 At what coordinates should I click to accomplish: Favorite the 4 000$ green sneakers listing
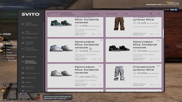coord(99,34)
